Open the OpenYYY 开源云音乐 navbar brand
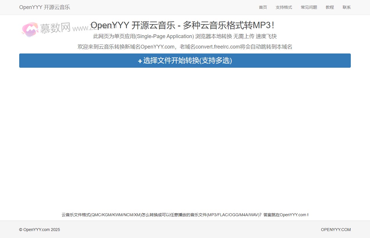This screenshot has width=370, height=238. pyautogui.click(x=44, y=7)
